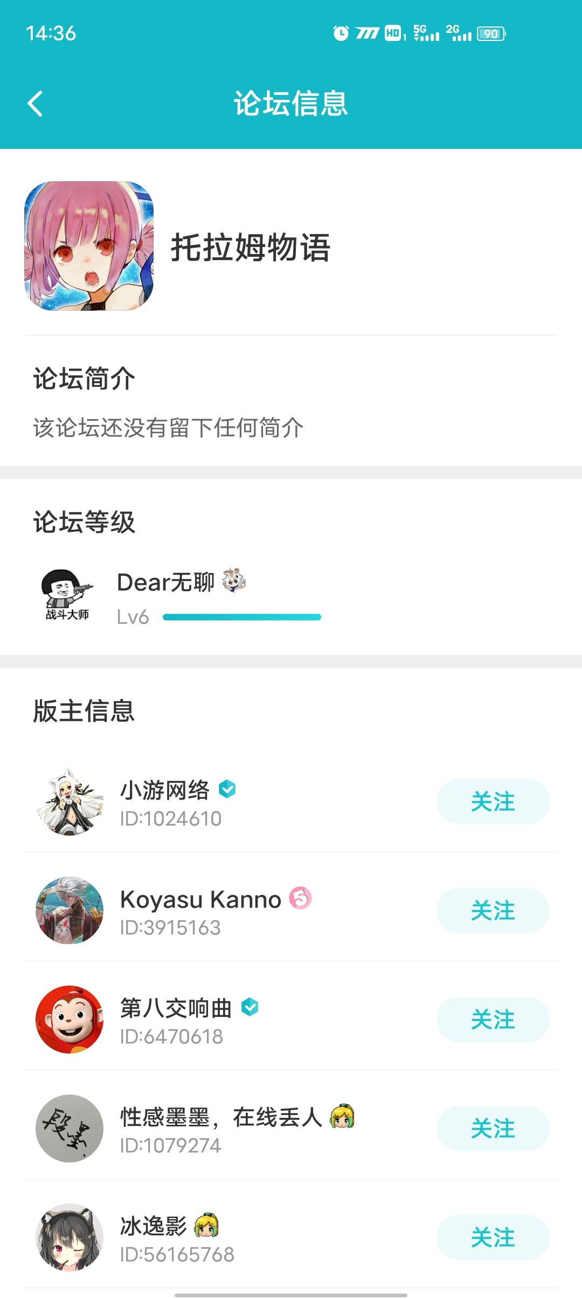Tap the badge icon next to Dear无聊

coord(234,581)
